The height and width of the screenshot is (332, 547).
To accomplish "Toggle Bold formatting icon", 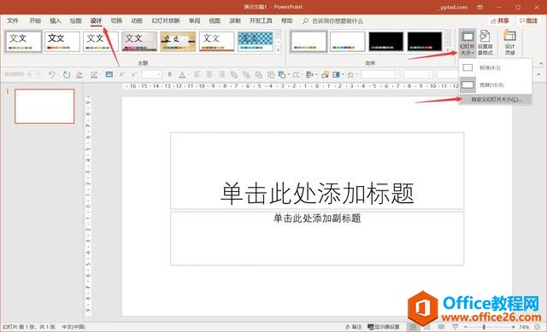I will coord(169,74).
